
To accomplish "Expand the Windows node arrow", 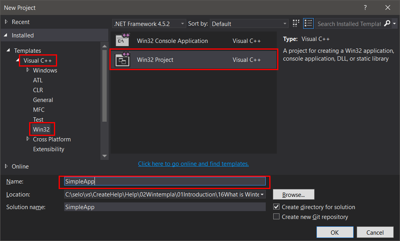I will point(28,70).
